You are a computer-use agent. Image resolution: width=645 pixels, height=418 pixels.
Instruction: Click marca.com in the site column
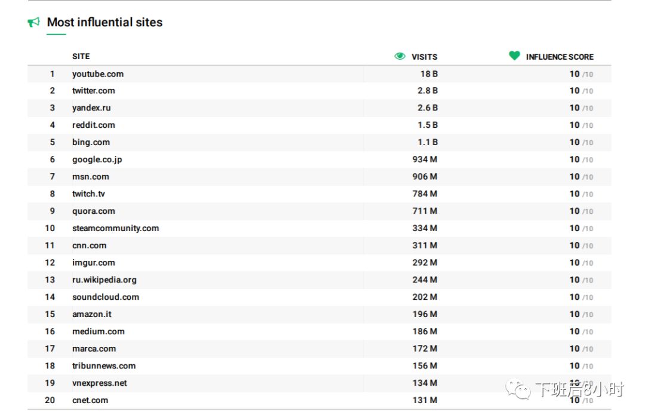coord(94,349)
